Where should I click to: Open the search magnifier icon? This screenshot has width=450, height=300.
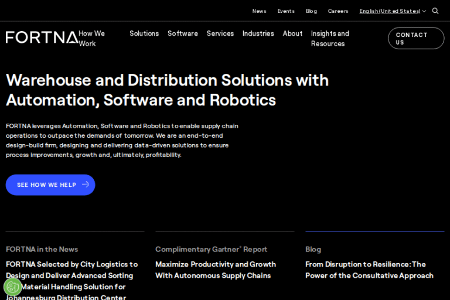[x=435, y=11]
